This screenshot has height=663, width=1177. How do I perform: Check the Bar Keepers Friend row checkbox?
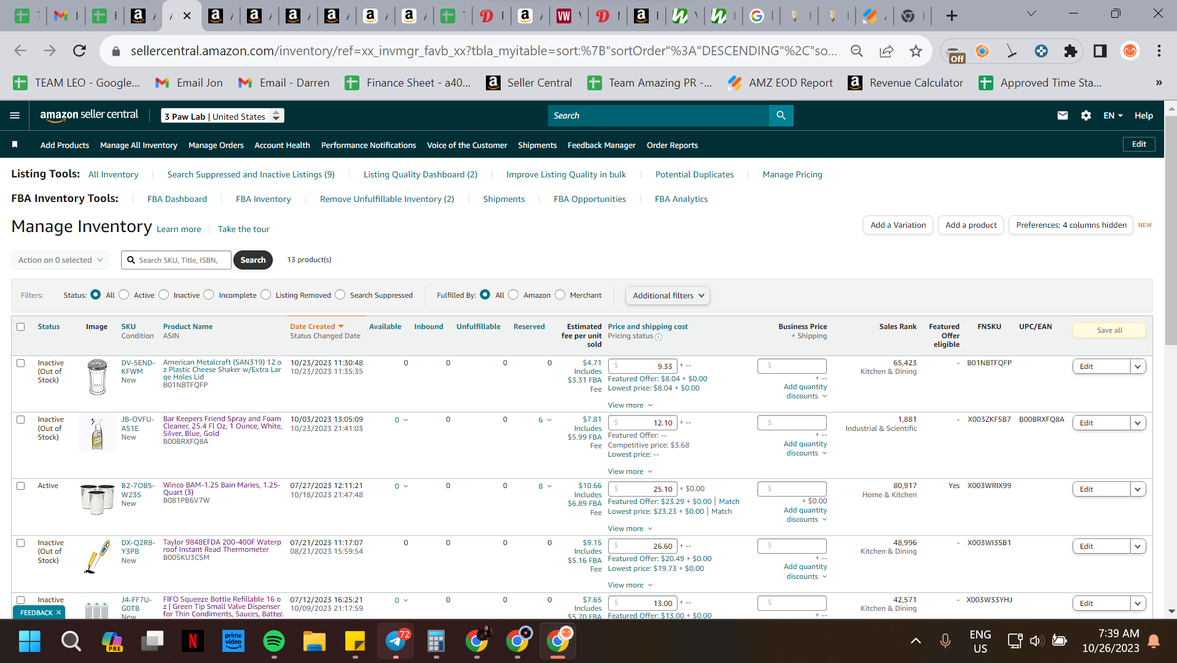[x=21, y=420]
